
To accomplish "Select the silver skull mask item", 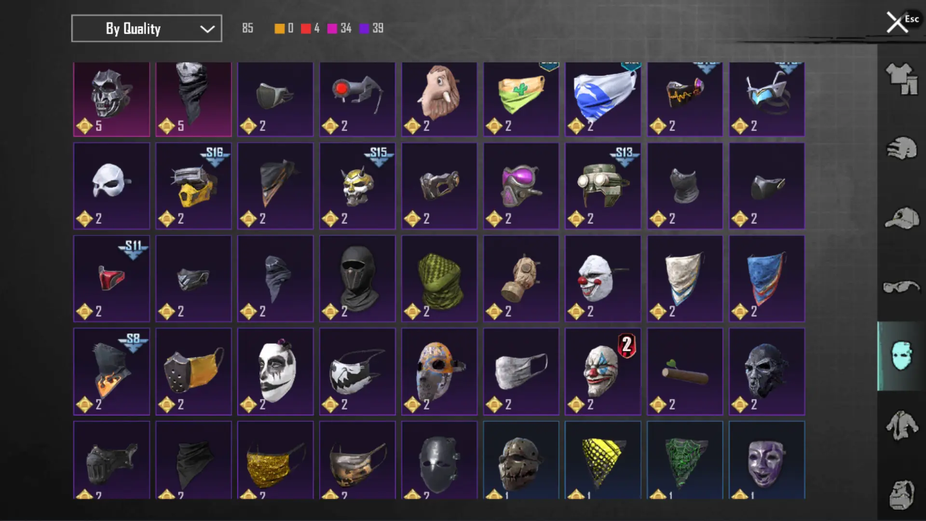I will tap(111, 99).
